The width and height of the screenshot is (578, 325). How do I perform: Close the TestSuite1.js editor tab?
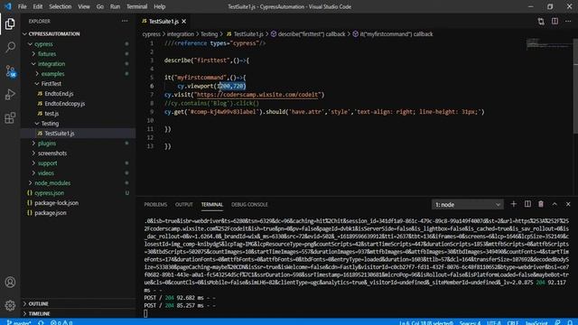pos(183,22)
